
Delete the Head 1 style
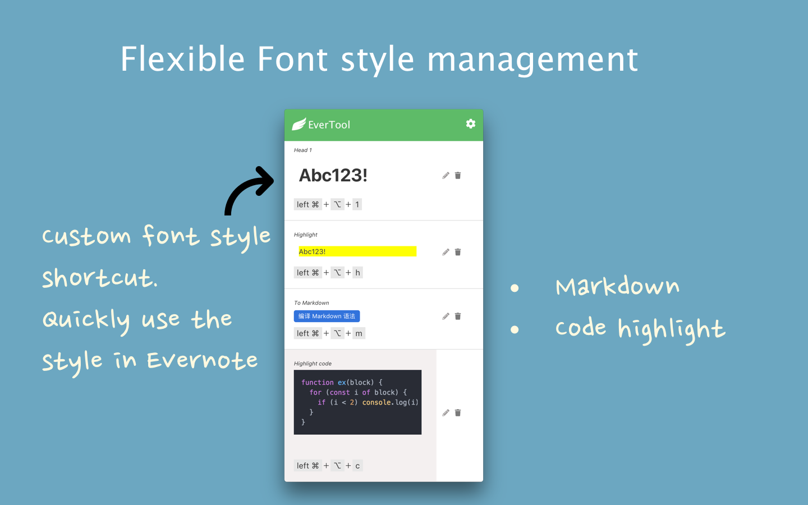pyautogui.click(x=458, y=176)
